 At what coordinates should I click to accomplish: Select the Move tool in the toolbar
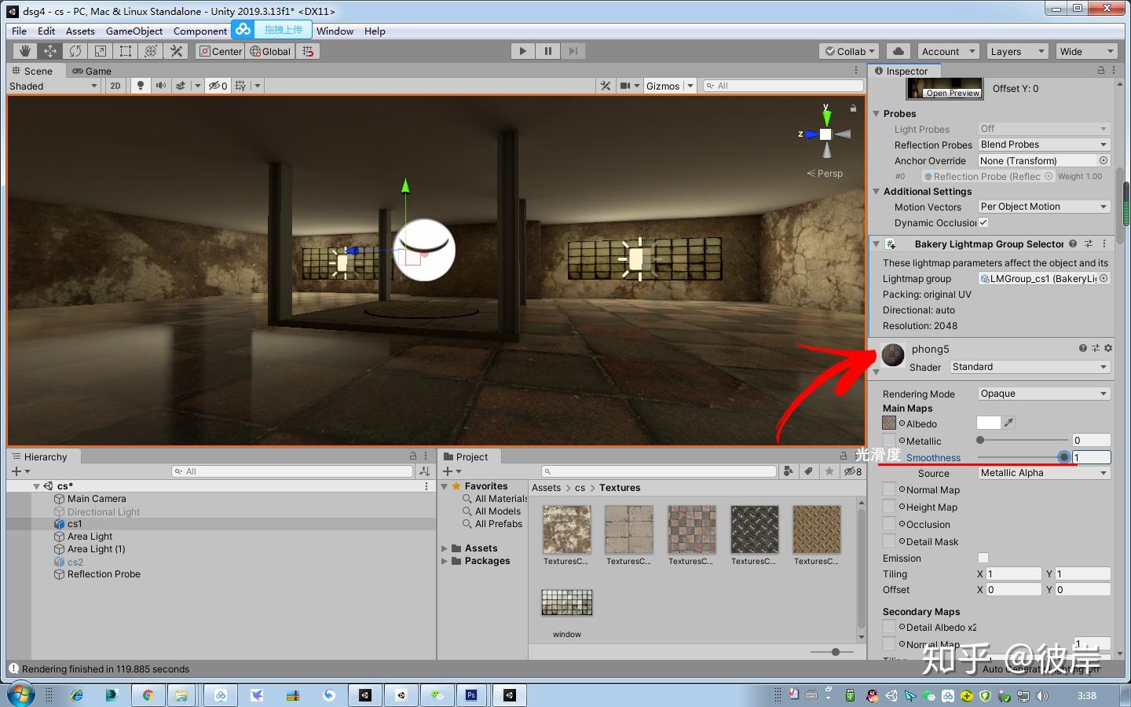coord(49,50)
